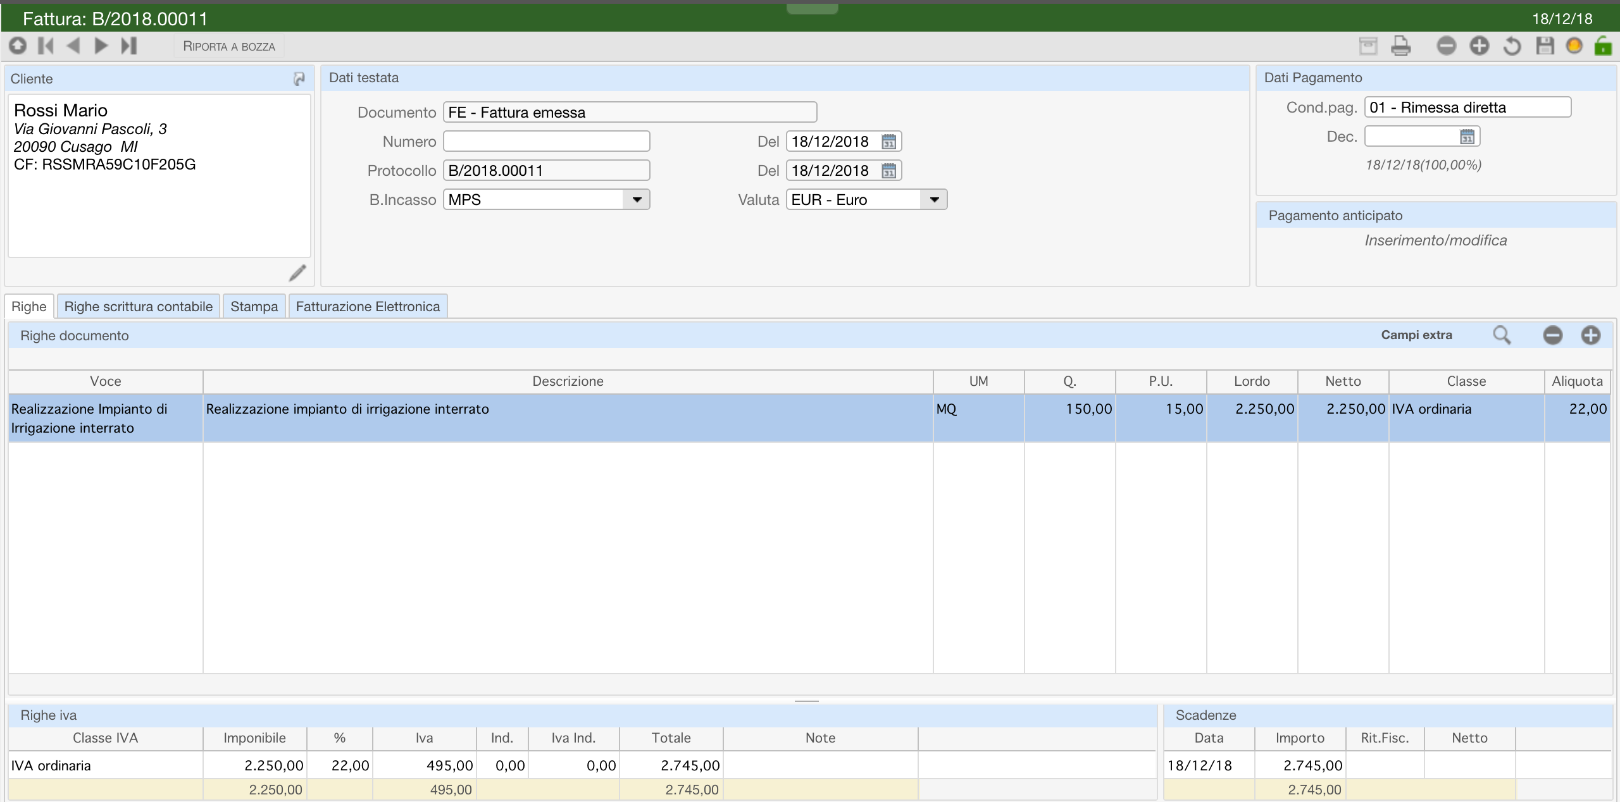Click the UM column header
This screenshot has height=802, width=1620.
pos(978,381)
